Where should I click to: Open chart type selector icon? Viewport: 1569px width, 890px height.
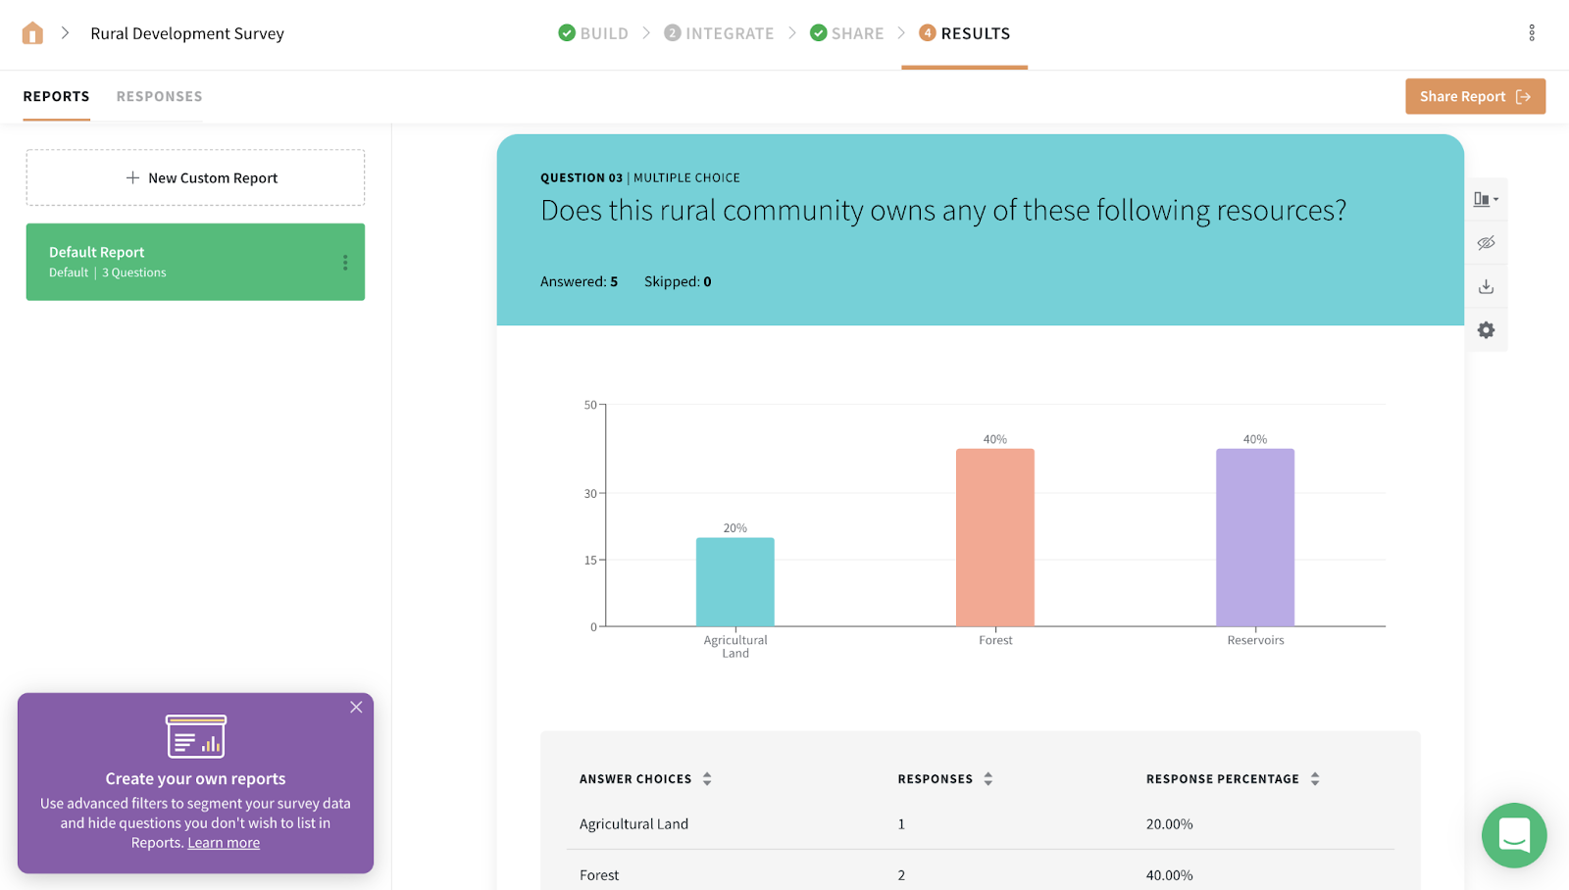[1486, 199]
